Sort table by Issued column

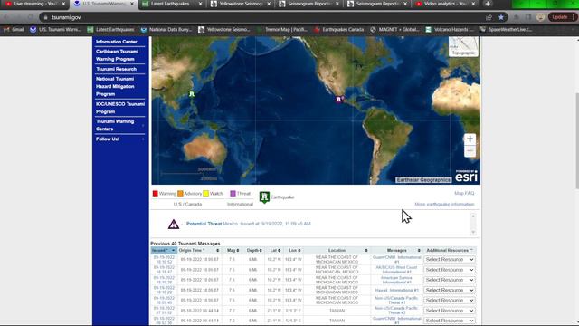point(164,250)
